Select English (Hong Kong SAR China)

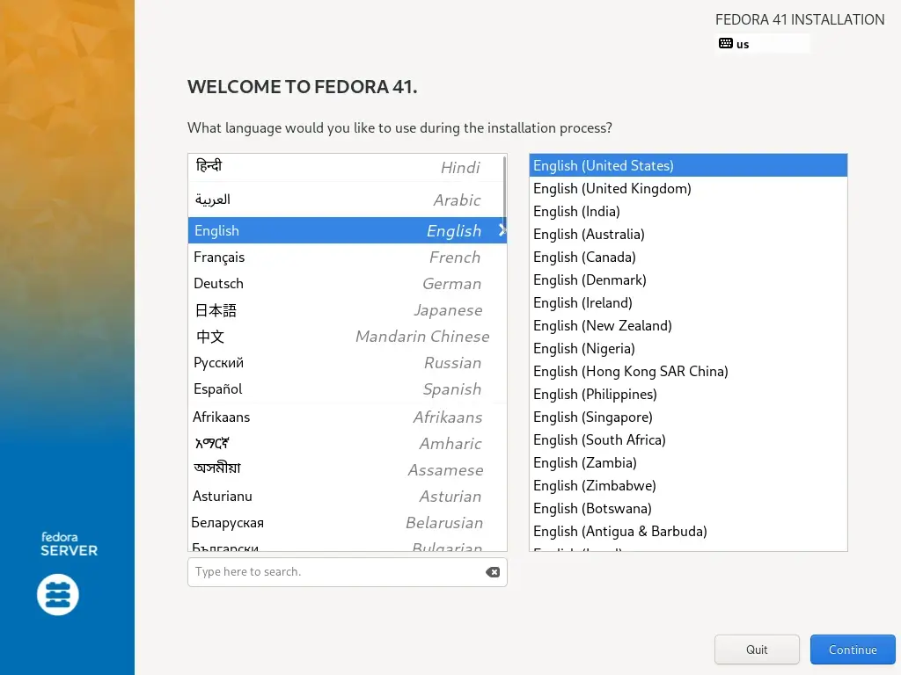[x=688, y=372]
